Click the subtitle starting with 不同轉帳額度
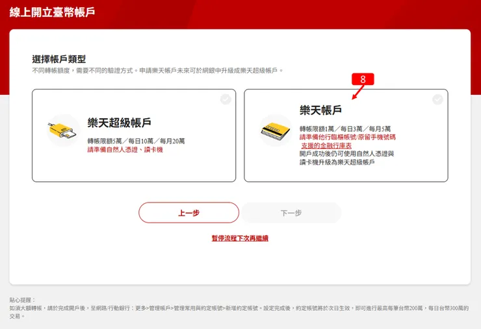The image size is (481, 329). 157,71
